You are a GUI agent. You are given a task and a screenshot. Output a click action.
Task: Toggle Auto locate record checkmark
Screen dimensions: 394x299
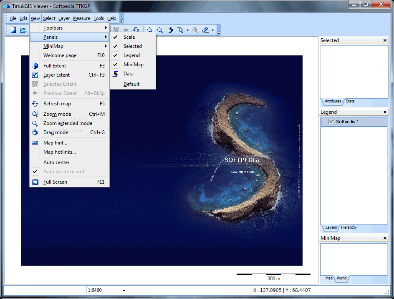[35, 172]
